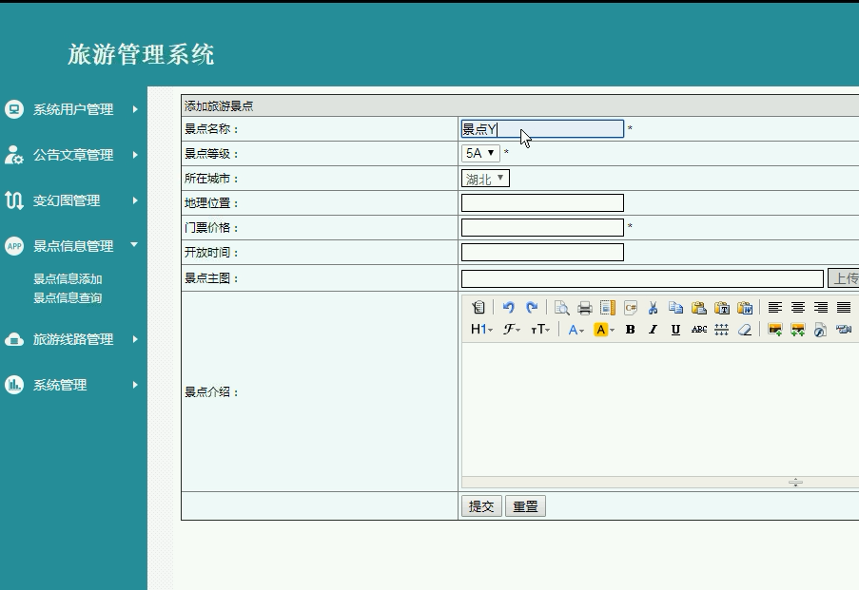This screenshot has height=590, width=859.
Task: Open the line height icon
Action: coord(721,330)
